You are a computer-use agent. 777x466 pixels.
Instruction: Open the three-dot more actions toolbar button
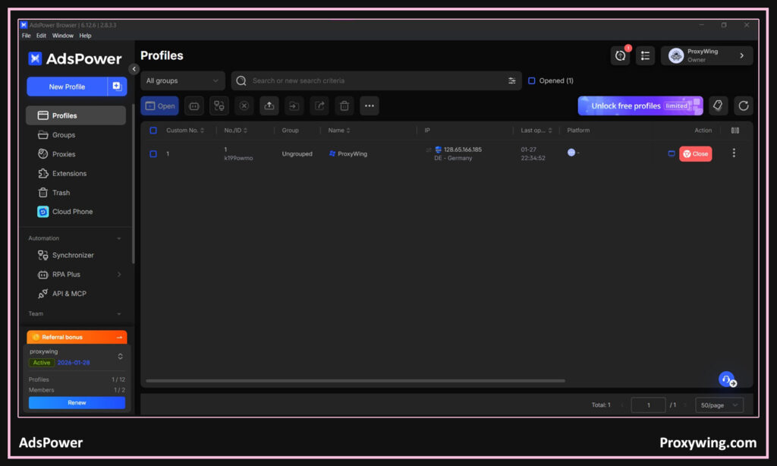(369, 106)
